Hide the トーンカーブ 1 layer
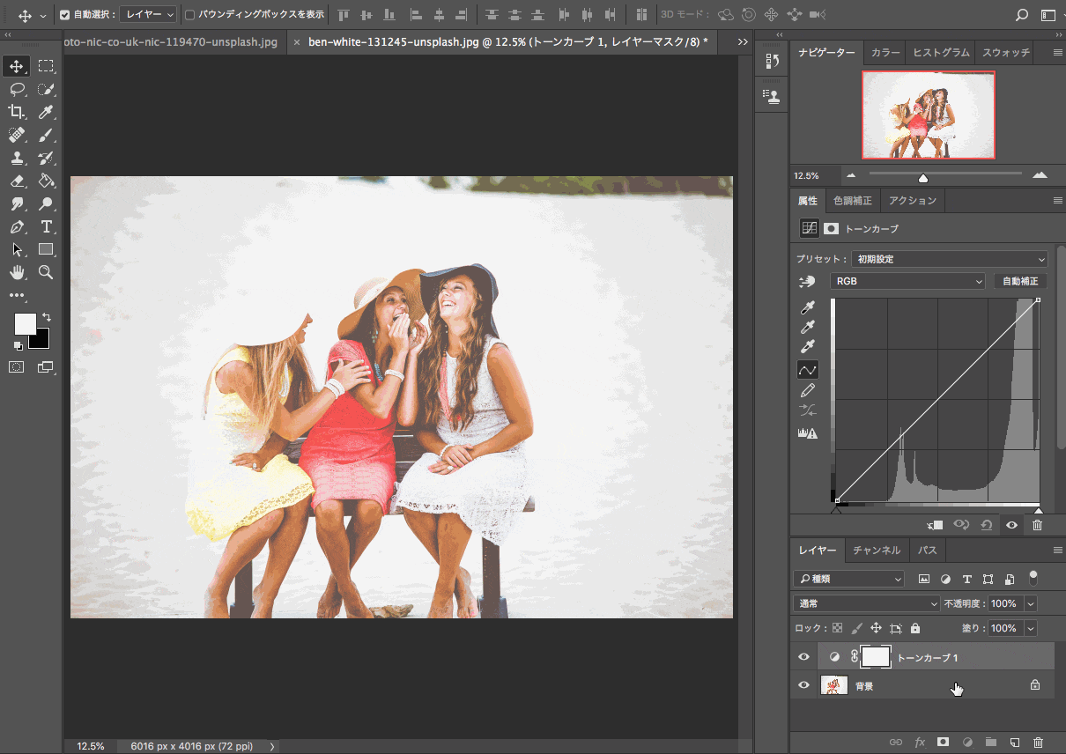The height and width of the screenshot is (754, 1066). [x=803, y=657]
